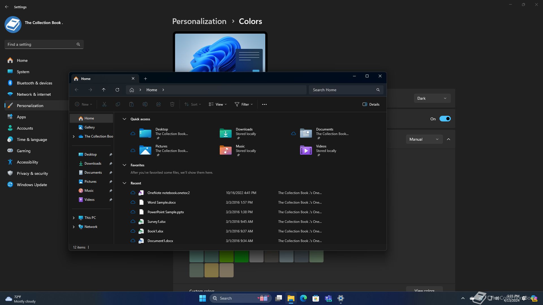Image resolution: width=543 pixels, height=305 pixels.
Task: Open the New dropdown in File Explorer
Action: click(x=83, y=104)
